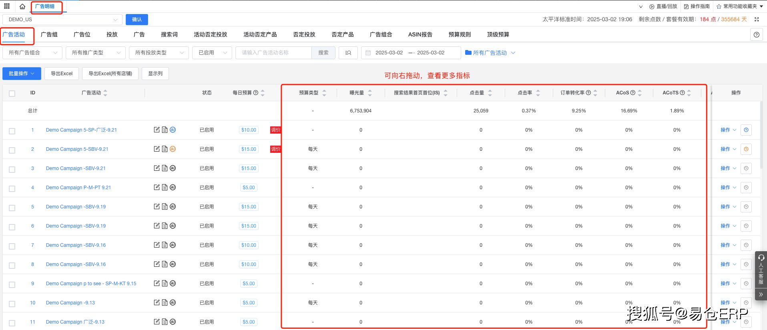Viewport: 767px width, 330px height.
Task: Open the 所有投放类型 dropdown
Action: pos(159,53)
